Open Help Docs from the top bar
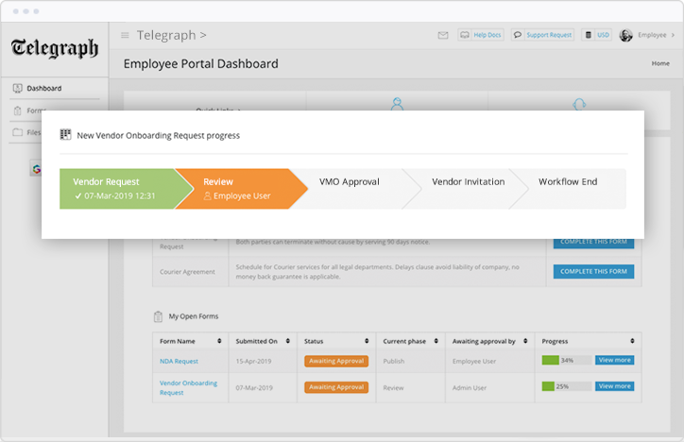The width and height of the screenshot is (684, 442). coord(481,35)
